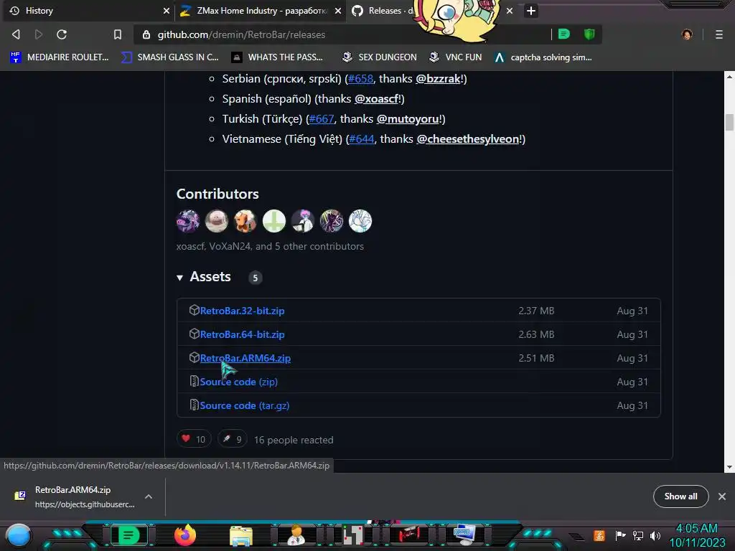Open the last white contributor avatar
The image size is (735, 551).
(360, 221)
